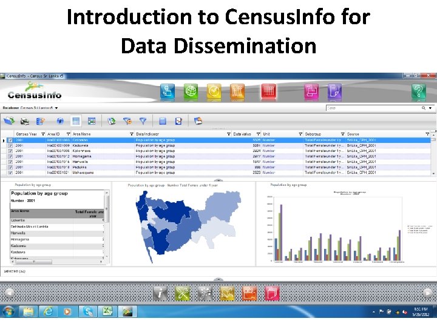Image resolution: width=437 pixels, height=327 pixels.
Task: Open the purple reports icon
Action: pos(334,91)
